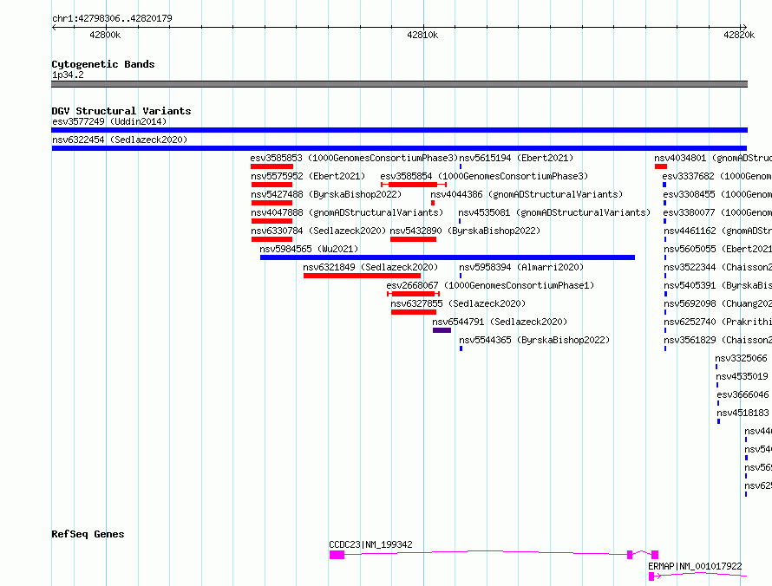Open ERMAP|NM_001017922 gene label
The height and width of the screenshot is (586, 772).
point(695,566)
